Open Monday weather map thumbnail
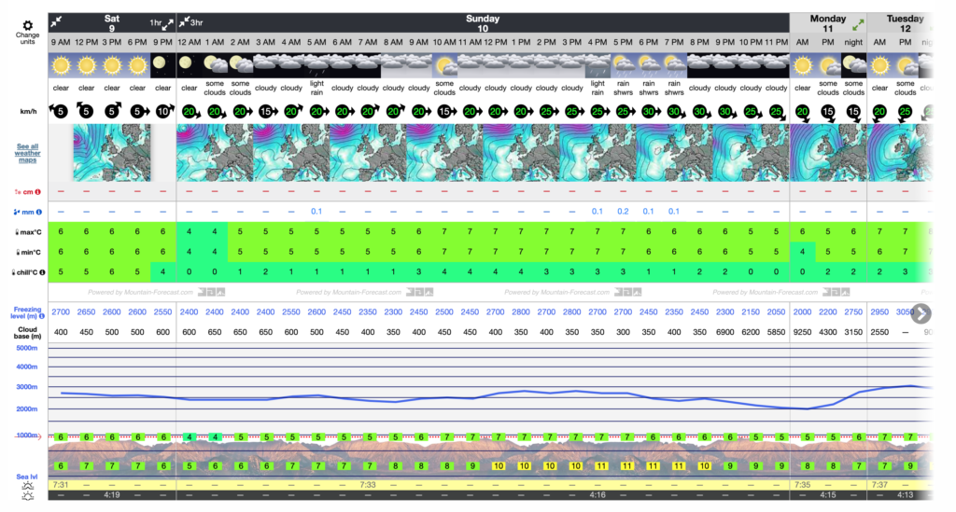The image size is (956, 512). pyautogui.click(x=829, y=153)
